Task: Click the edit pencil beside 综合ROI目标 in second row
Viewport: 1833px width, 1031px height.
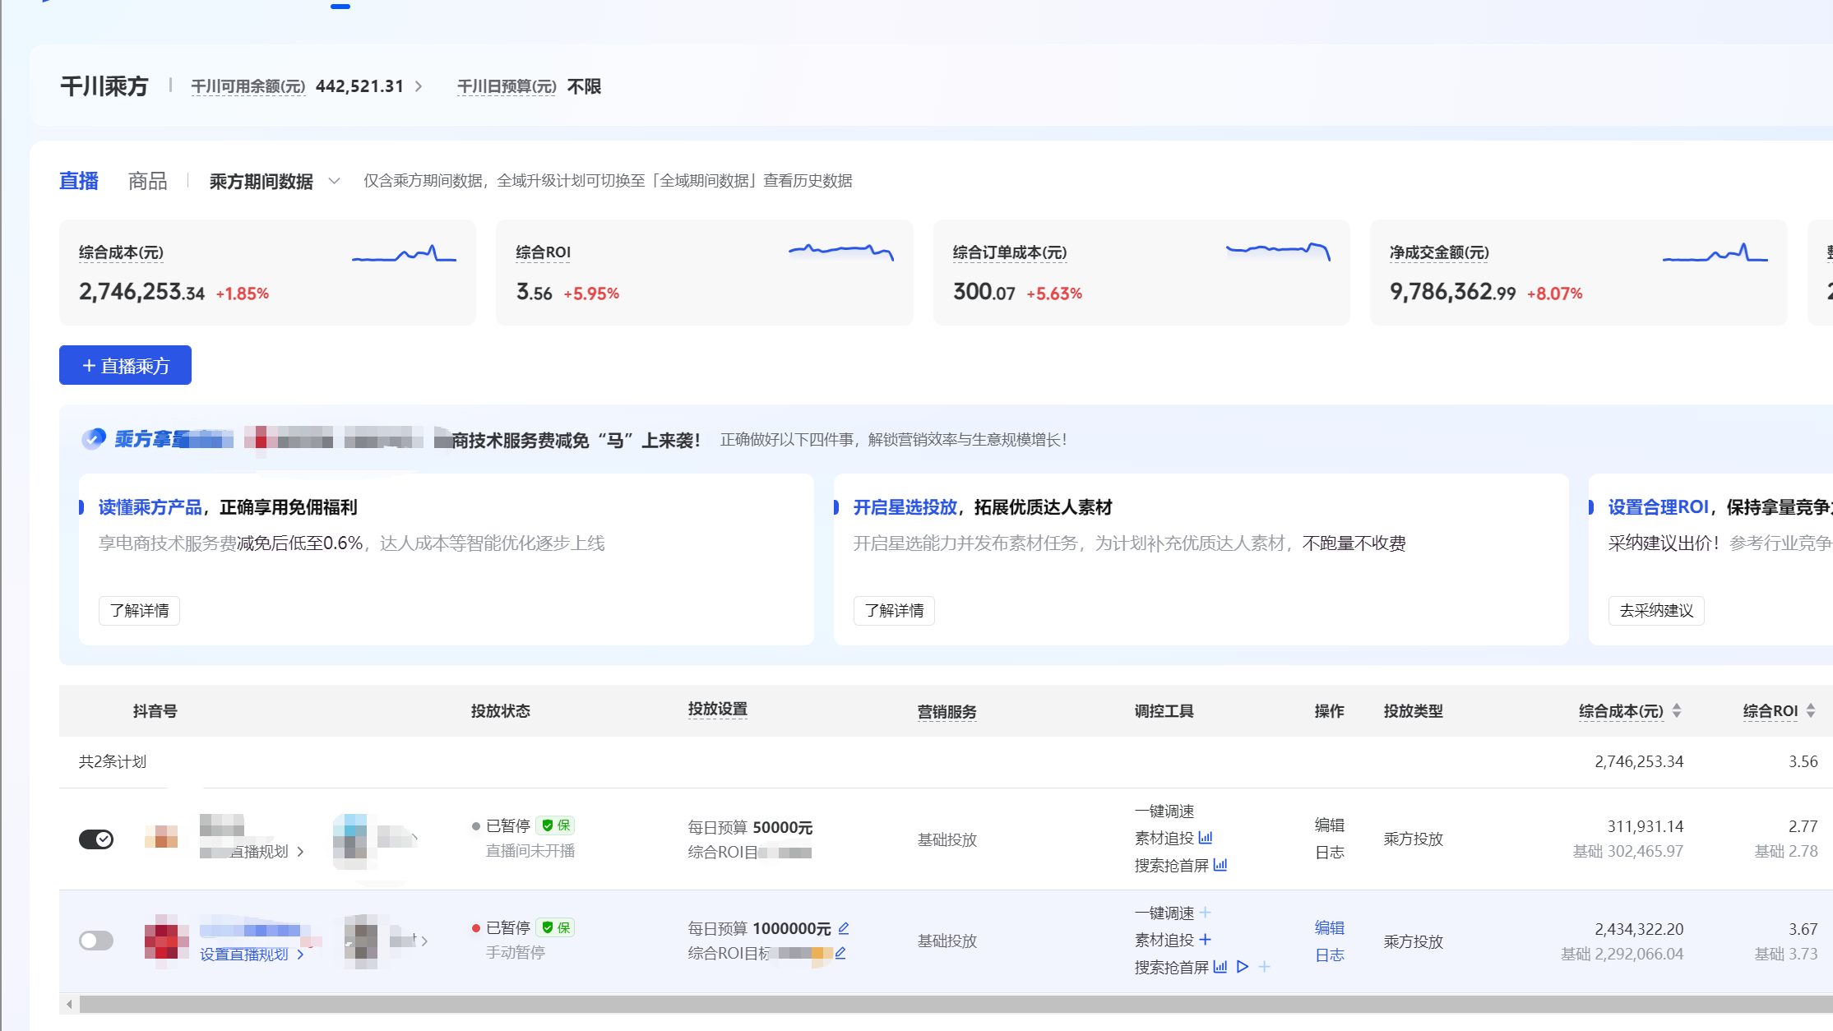Action: tap(840, 953)
